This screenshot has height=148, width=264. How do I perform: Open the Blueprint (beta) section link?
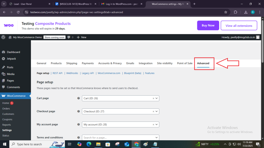pos(133,73)
